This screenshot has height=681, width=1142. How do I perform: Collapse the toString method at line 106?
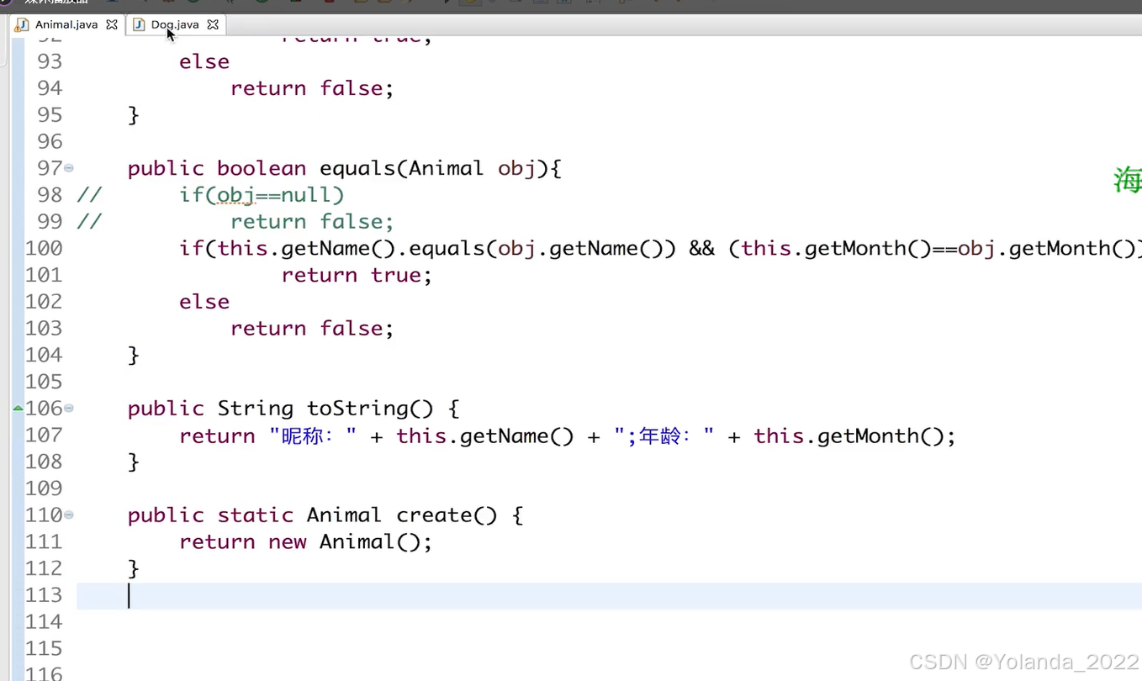[x=69, y=409]
